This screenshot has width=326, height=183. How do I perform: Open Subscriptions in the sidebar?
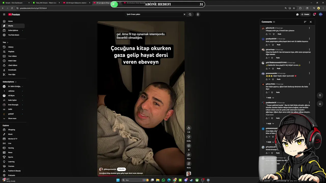(x=12, y=30)
